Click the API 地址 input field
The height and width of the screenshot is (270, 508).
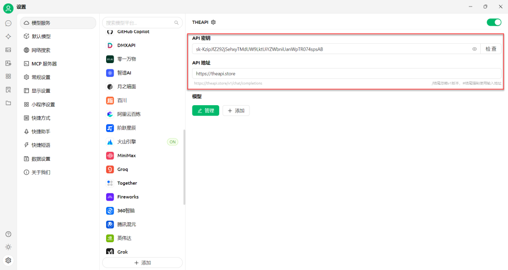click(346, 73)
